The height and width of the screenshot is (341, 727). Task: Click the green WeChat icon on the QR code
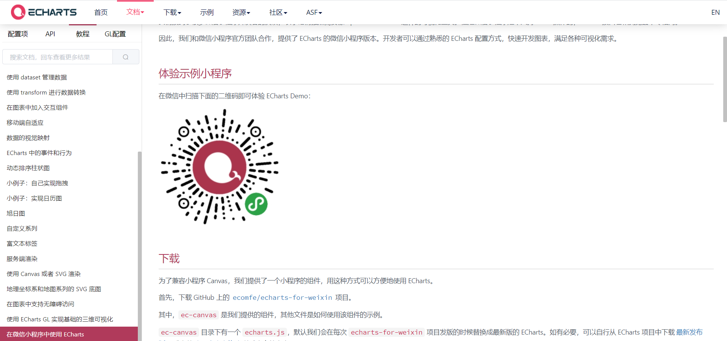(x=256, y=204)
